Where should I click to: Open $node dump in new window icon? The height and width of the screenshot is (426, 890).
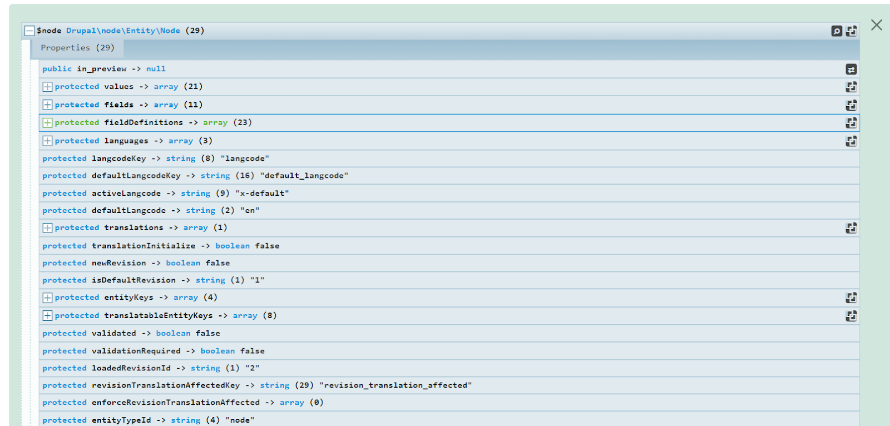click(851, 31)
